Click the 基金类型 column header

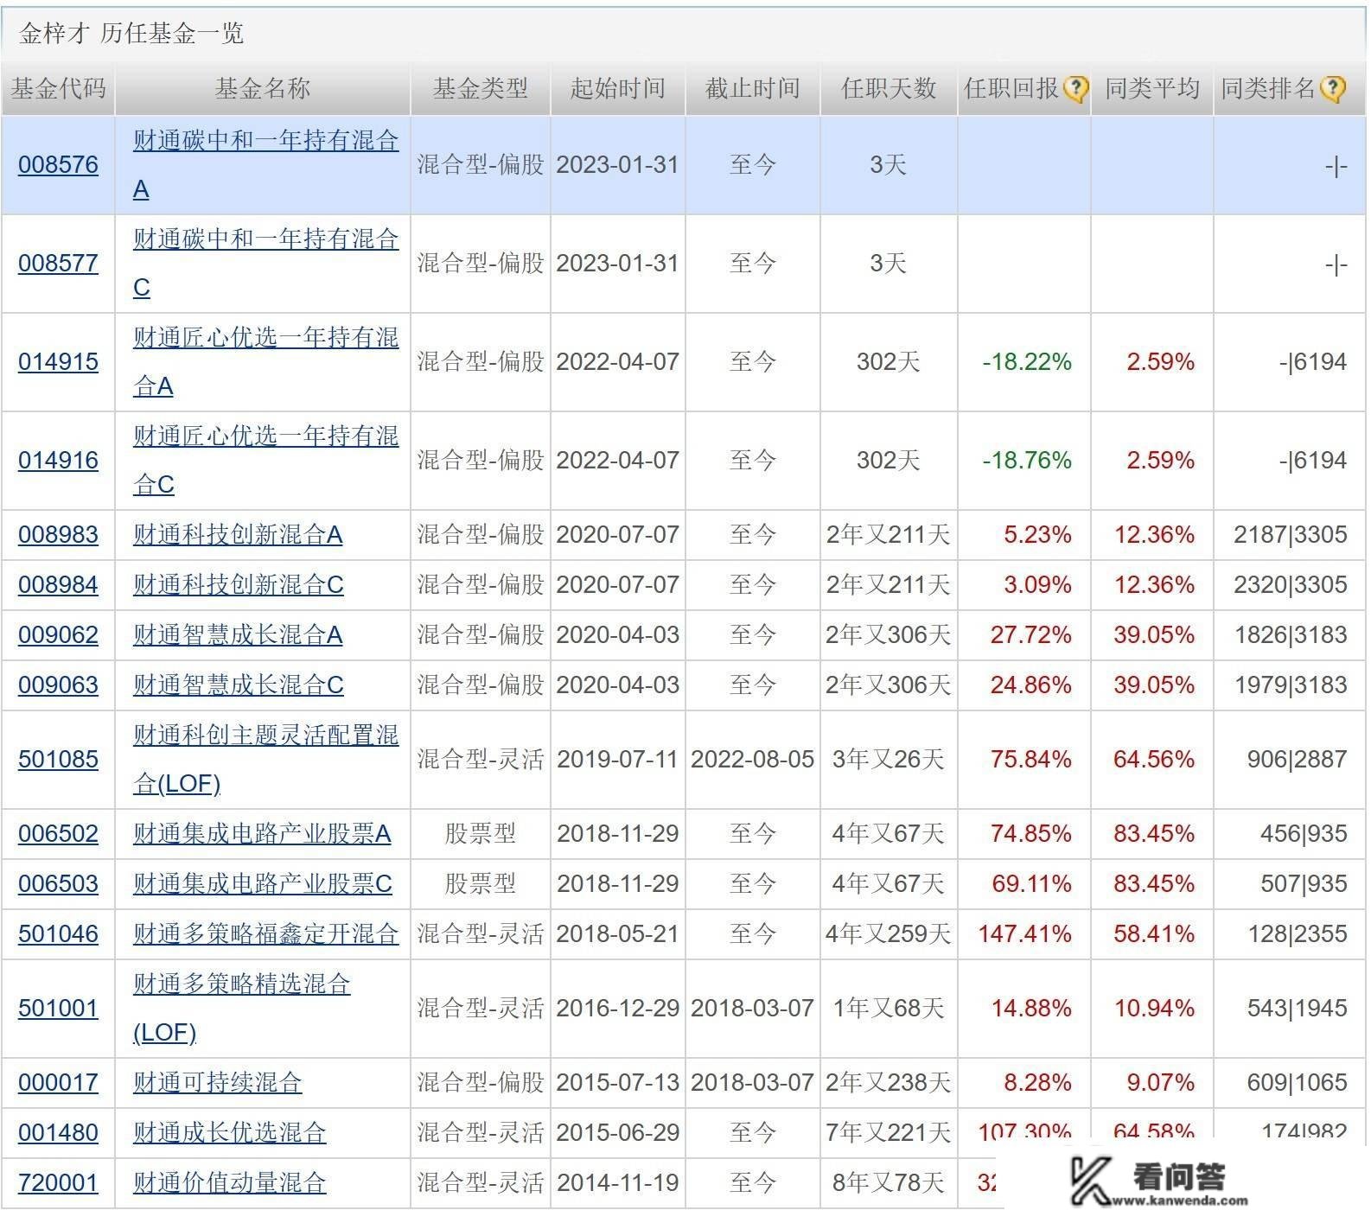[480, 88]
